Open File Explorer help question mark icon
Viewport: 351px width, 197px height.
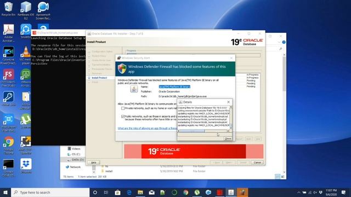[284, 42]
